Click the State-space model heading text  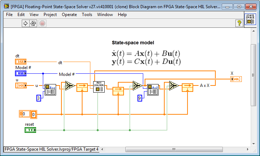[x=133, y=43]
